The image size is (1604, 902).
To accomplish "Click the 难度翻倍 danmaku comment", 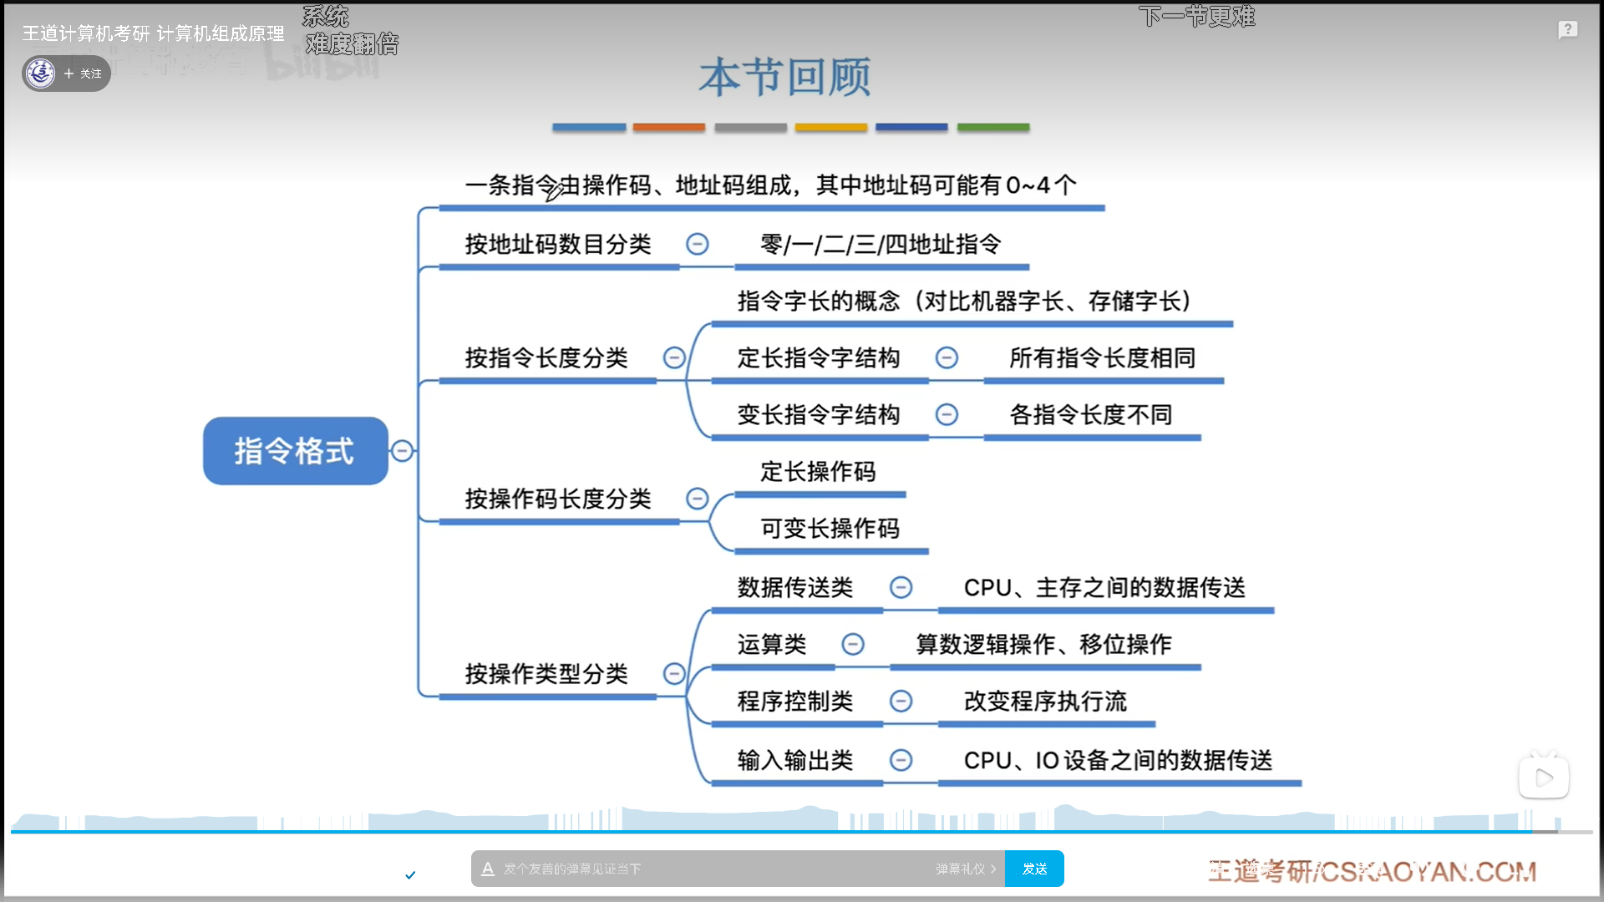I will (352, 43).
